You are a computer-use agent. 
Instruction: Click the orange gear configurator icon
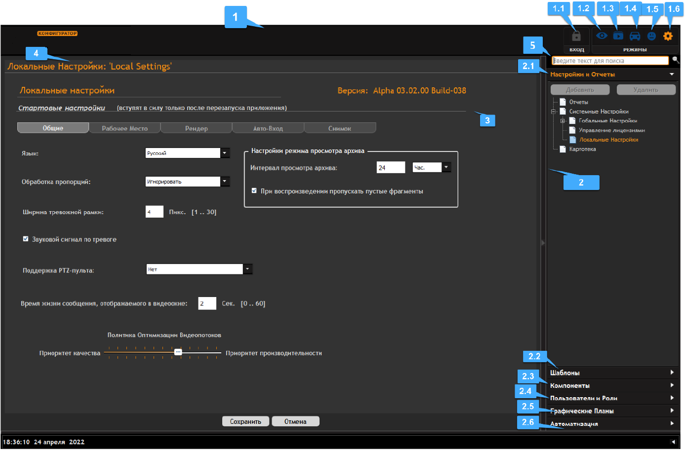[668, 36]
